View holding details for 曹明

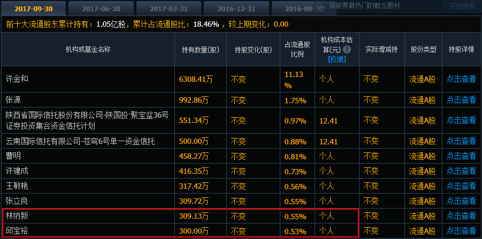point(461,156)
